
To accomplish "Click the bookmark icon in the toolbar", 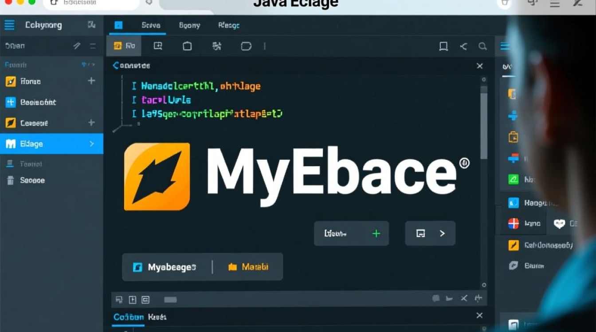I will [x=443, y=46].
